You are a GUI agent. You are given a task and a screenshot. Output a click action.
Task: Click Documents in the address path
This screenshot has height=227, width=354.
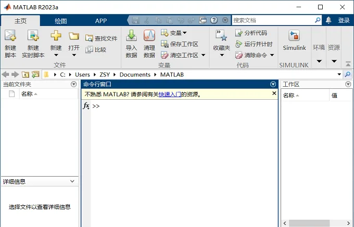coord(135,74)
